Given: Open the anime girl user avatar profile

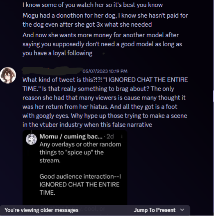Looking at the screenshot, I should [8, 75].
